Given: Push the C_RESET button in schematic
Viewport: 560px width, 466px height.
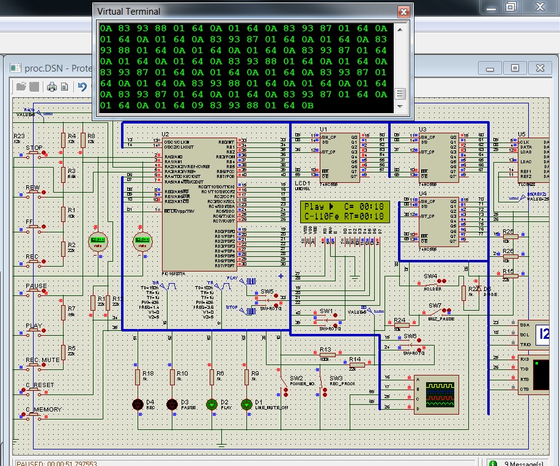Looking at the screenshot, I should click(35, 391).
